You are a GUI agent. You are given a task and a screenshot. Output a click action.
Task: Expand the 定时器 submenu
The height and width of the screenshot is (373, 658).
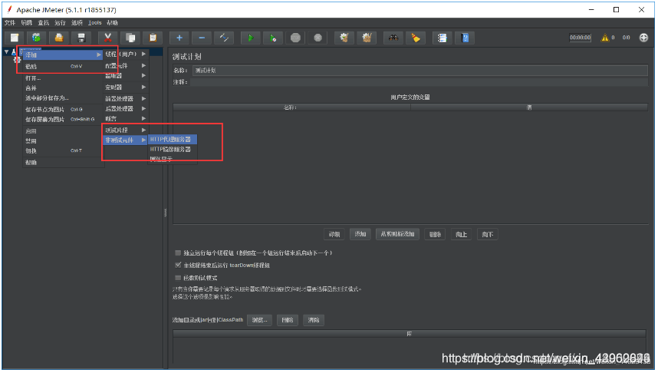126,87
